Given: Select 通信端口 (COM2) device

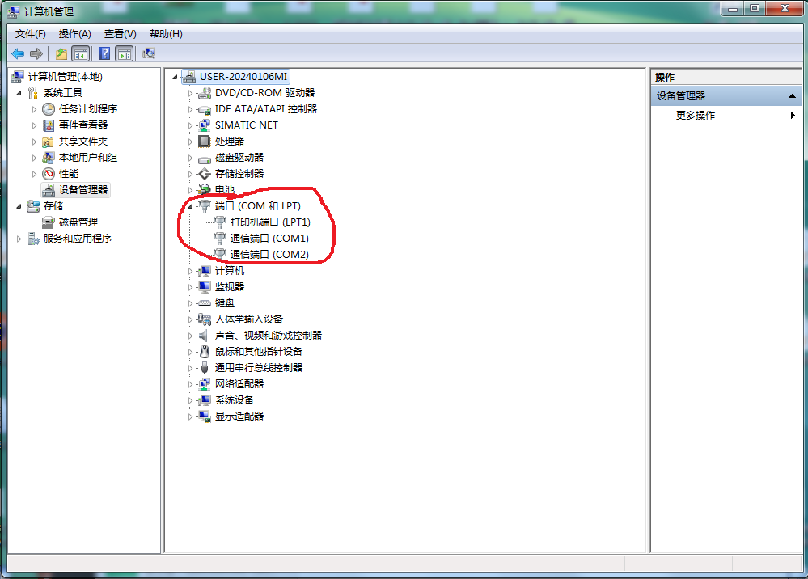Looking at the screenshot, I should [269, 254].
